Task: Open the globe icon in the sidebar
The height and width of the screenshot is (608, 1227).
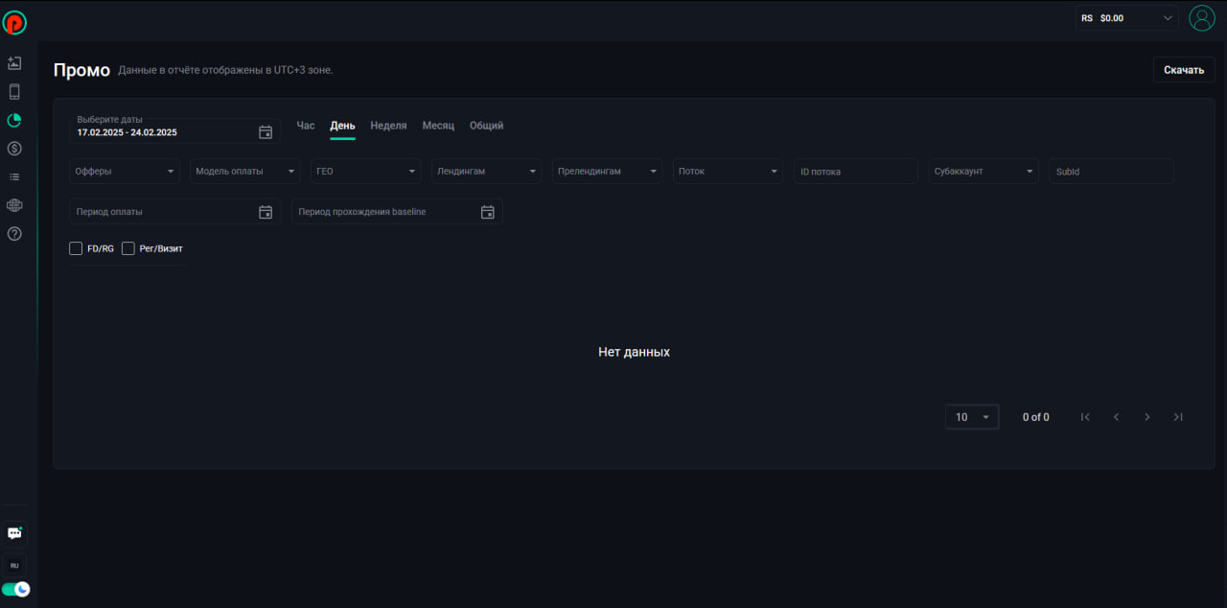Action: pos(14,205)
